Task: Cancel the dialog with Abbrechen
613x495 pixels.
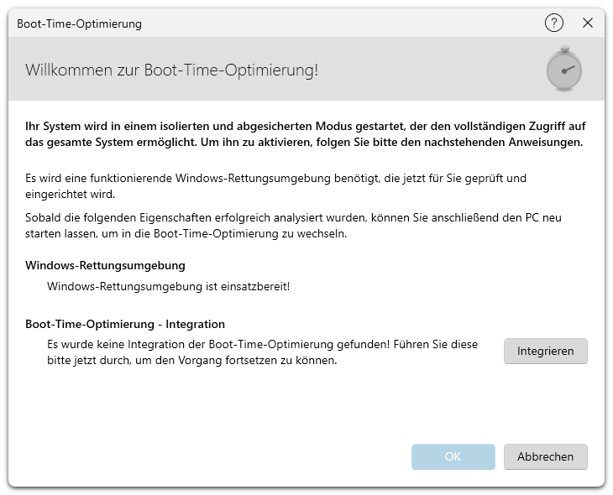Action: (x=545, y=456)
